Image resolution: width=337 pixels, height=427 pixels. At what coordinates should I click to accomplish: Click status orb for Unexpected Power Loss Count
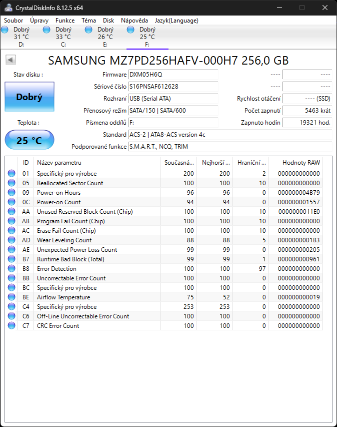11,249
